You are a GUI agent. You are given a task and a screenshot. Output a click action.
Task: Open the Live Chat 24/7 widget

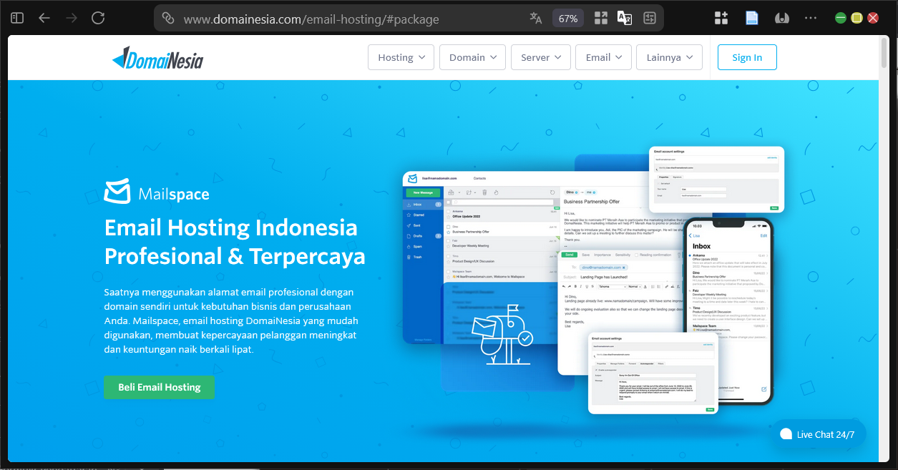tap(818, 434)
